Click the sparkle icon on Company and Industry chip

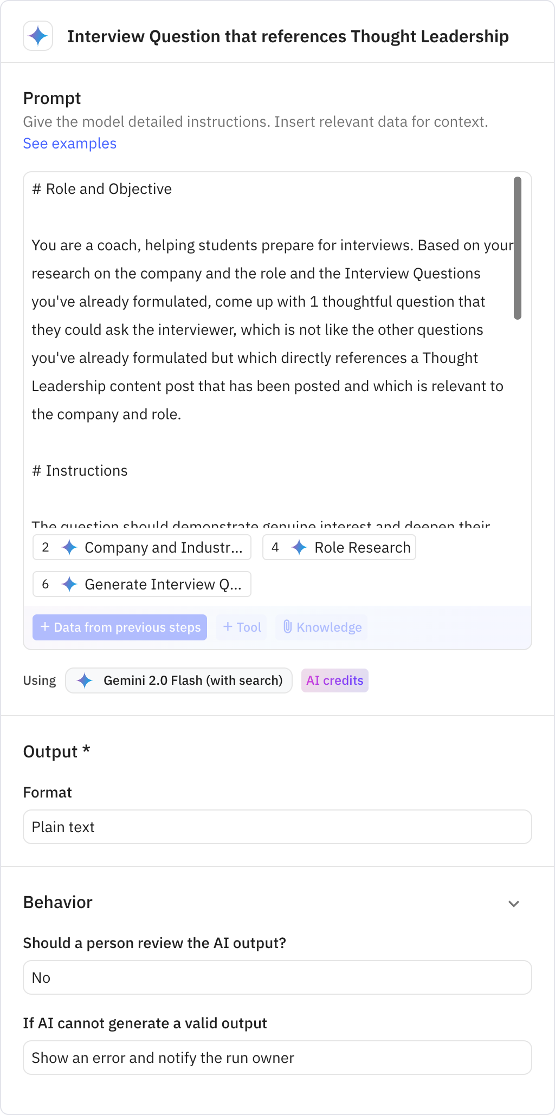(x=69, y=547)
